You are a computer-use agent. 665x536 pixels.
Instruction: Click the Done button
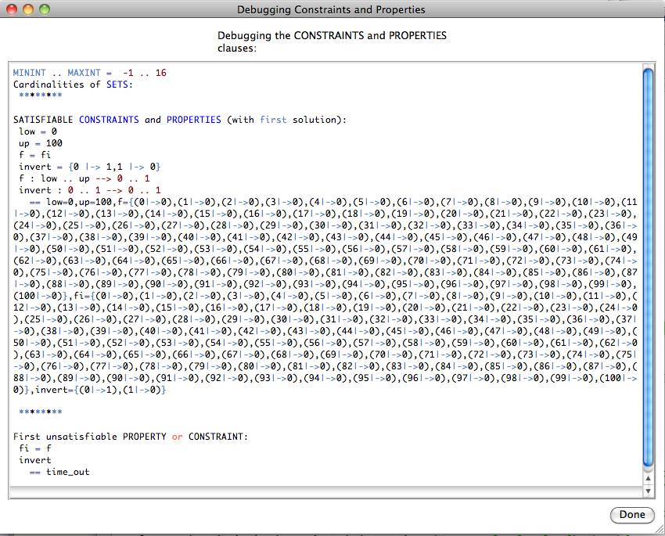631,514
